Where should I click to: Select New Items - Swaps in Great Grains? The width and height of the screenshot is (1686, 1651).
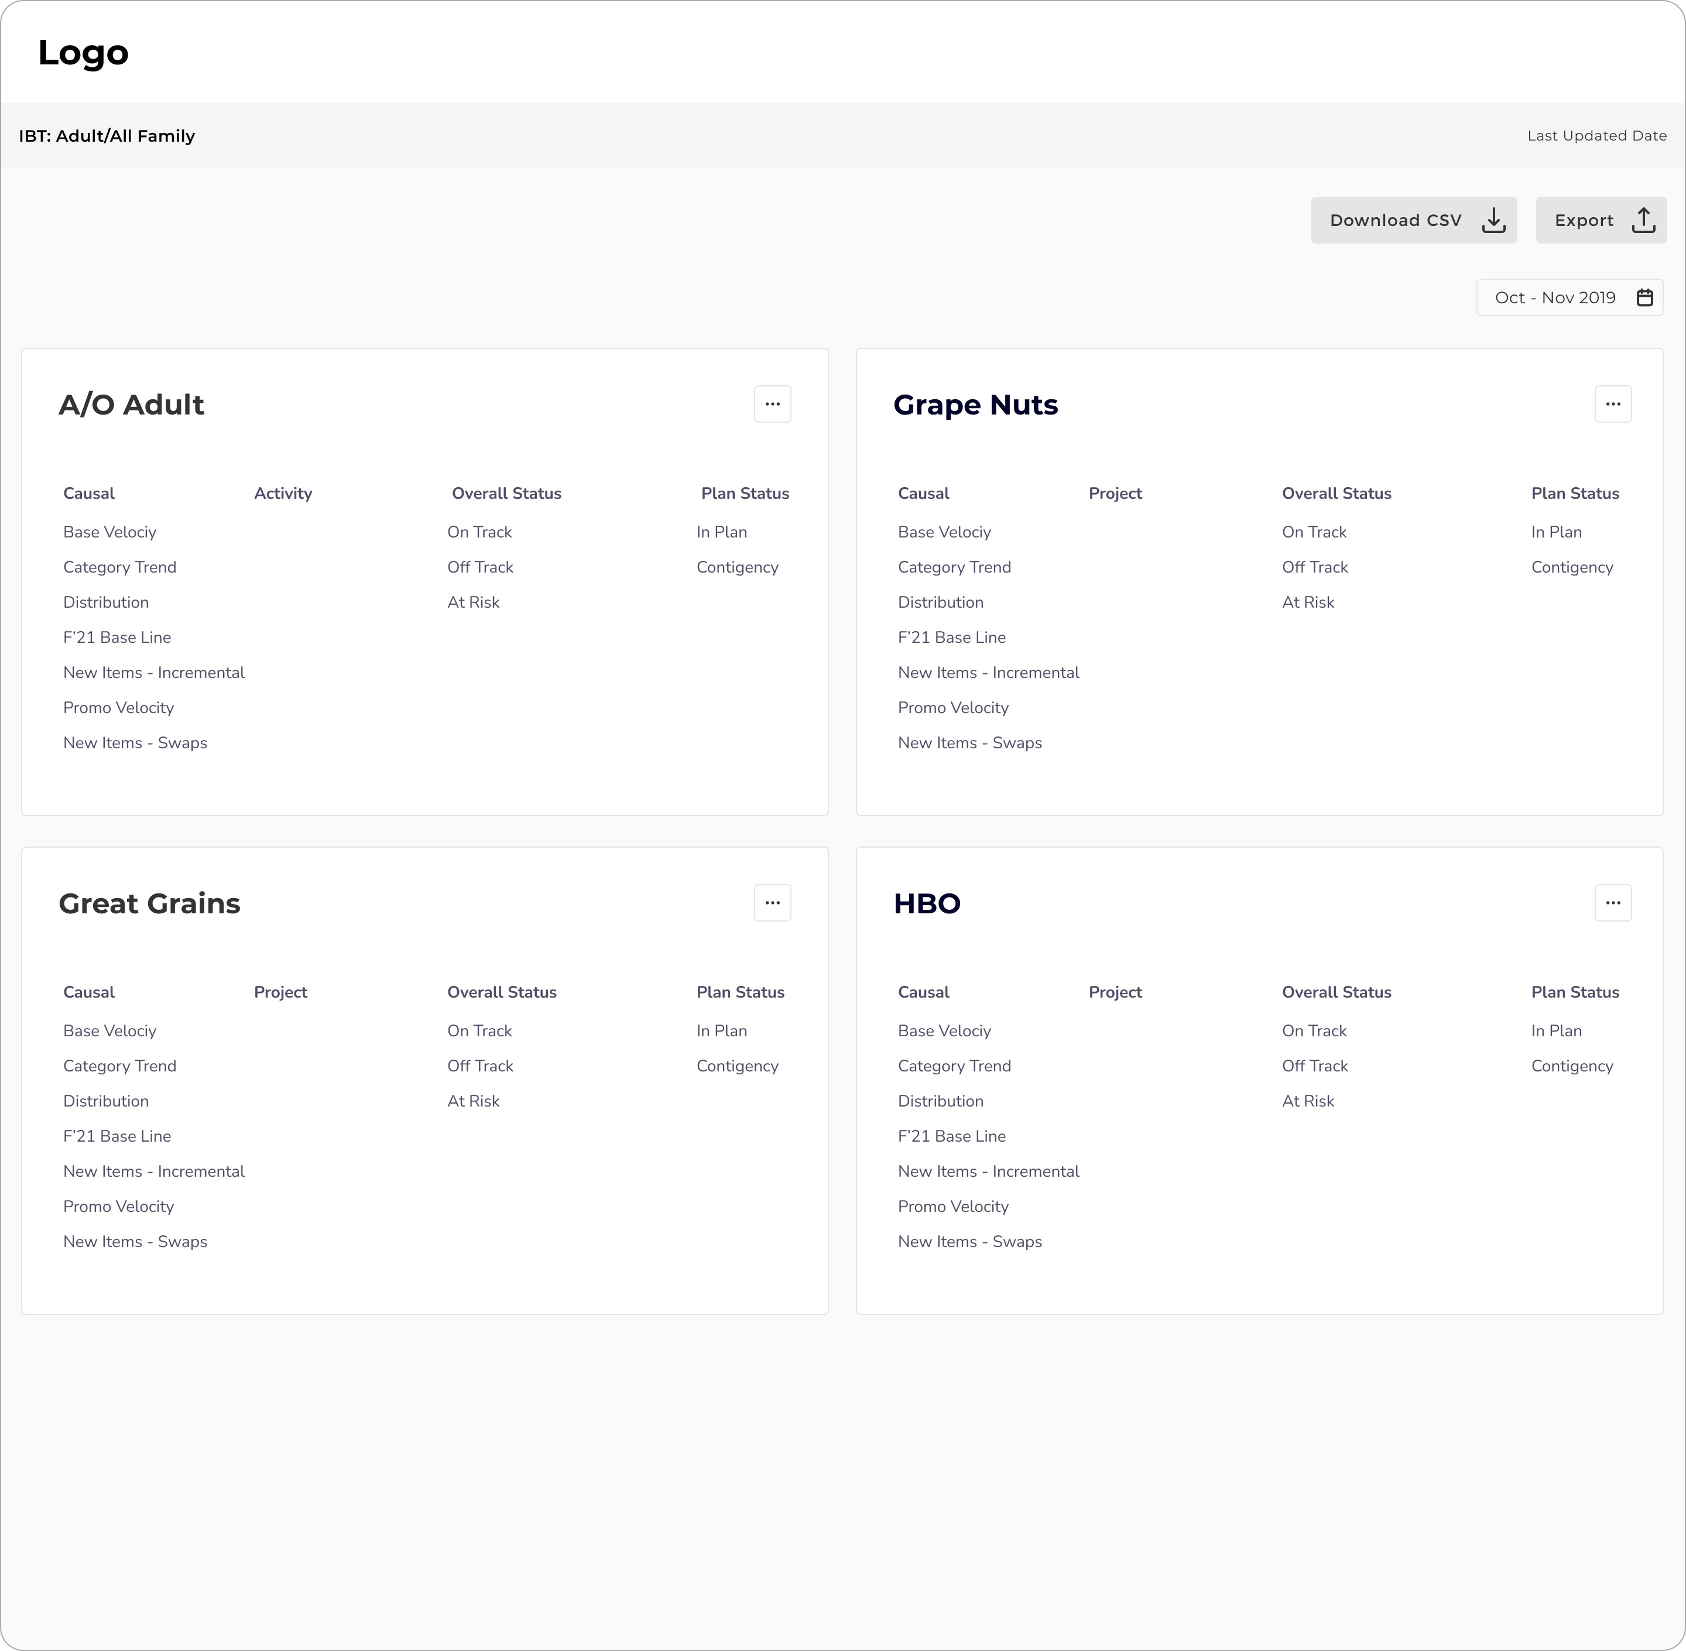[135, 1242]
